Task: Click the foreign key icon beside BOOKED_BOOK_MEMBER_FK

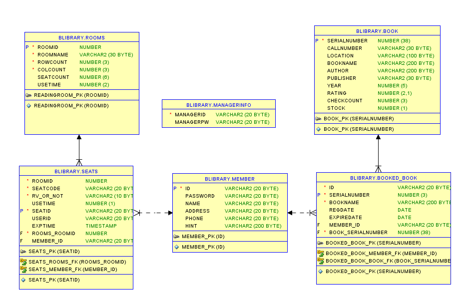Action: tap(321, 254)
